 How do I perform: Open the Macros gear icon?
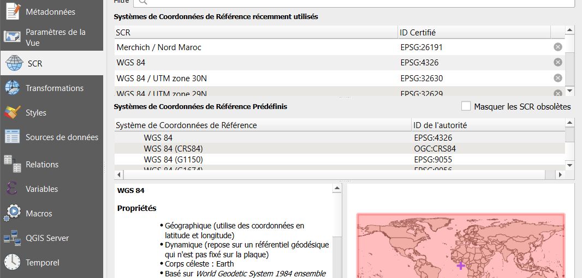[12, 214]
